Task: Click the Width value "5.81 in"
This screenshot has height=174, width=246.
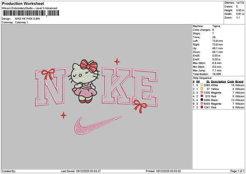Action: pos(240,14)
